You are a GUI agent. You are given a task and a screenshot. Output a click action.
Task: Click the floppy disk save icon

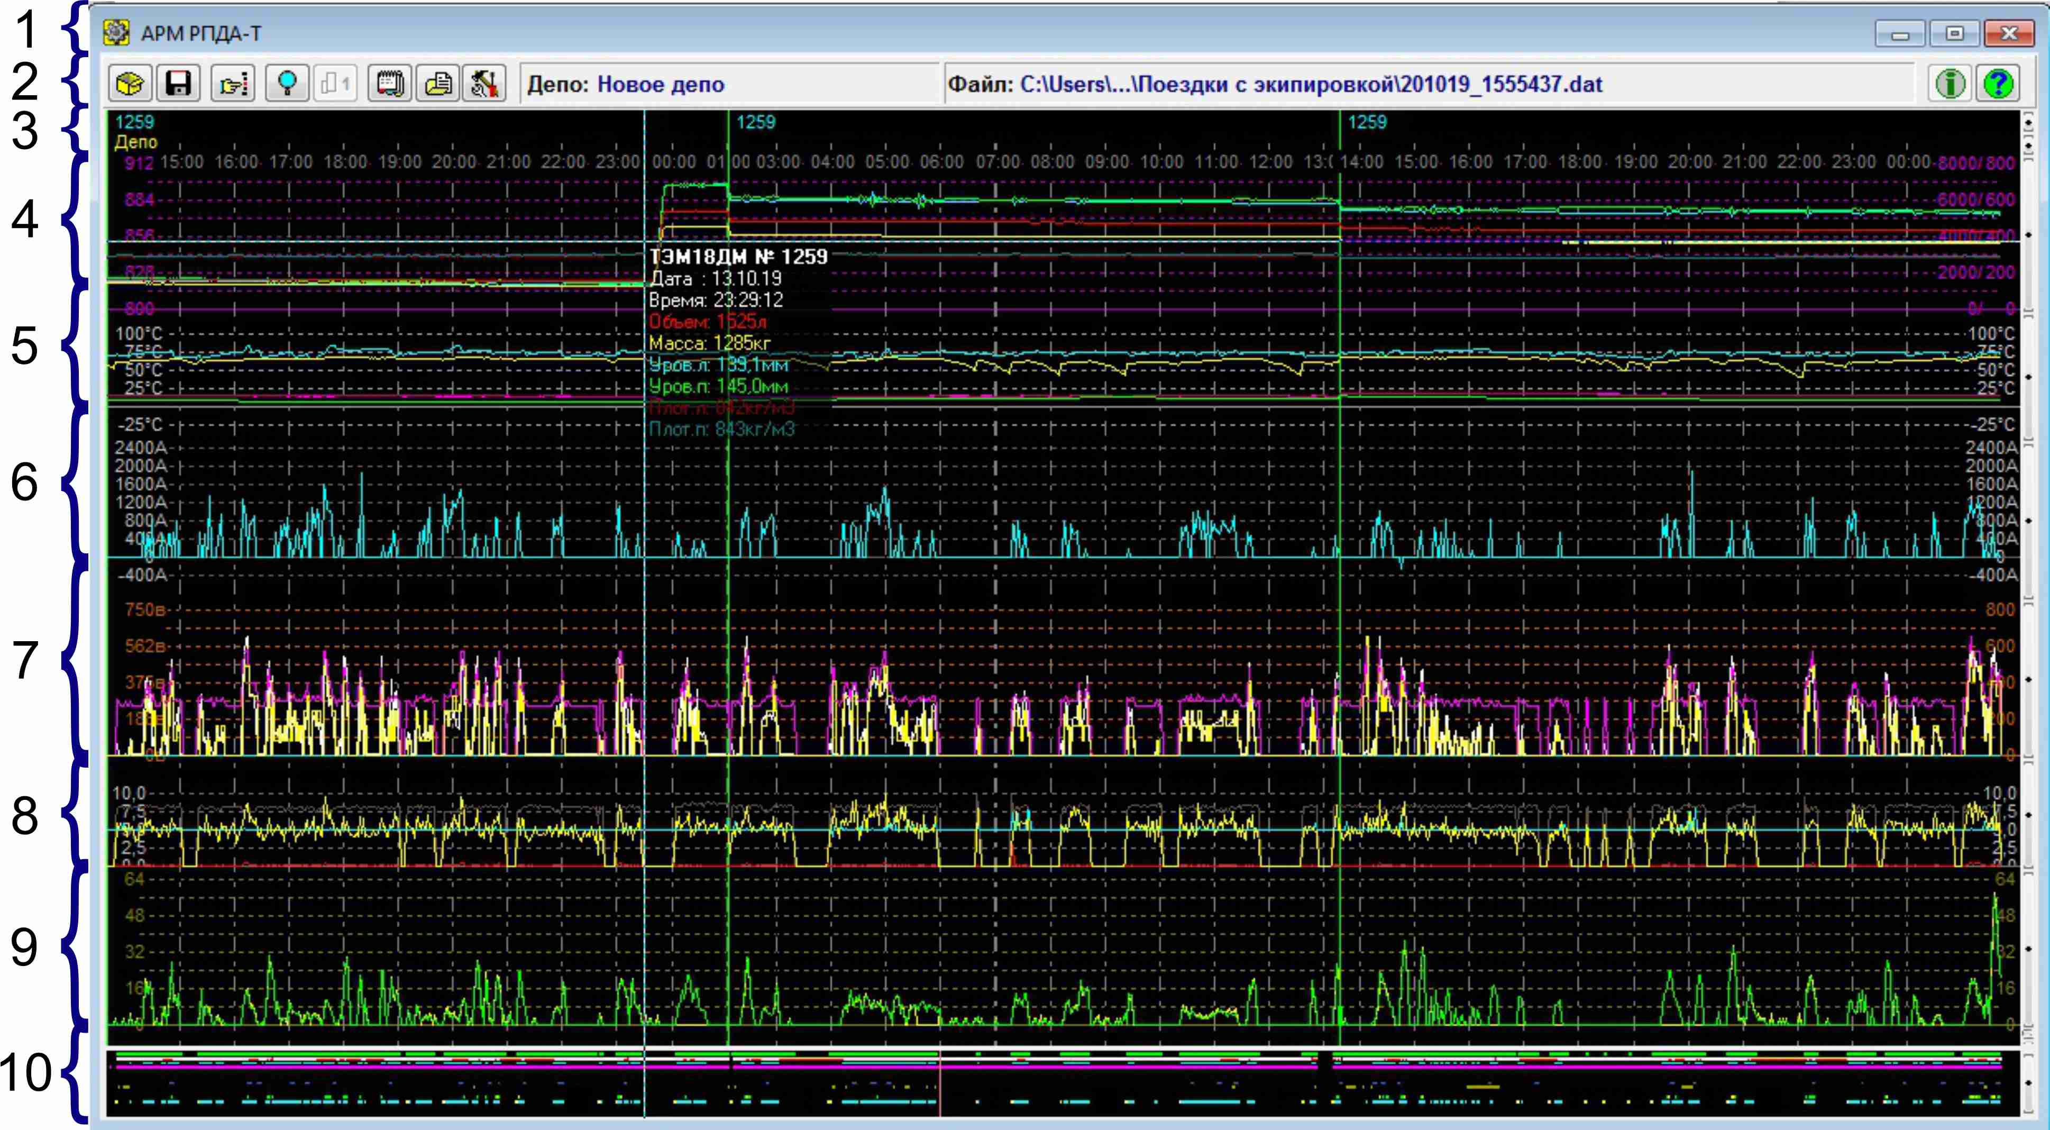click(x=178, y=84)
